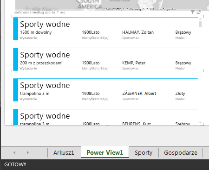Viewport: 209px width, 170px height.
Task: Click the 'Sporty wodne' heading of the KEMP card
Action: click(x=45, y=55)
